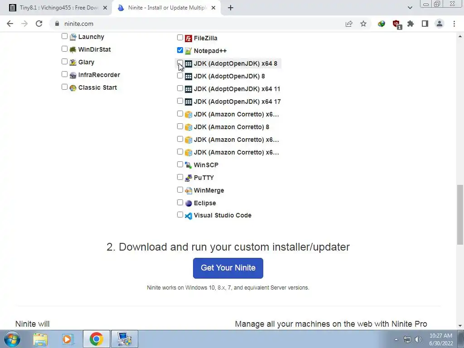464x348 pixels.
Task: Click the WinMerge icon
Action: coord(188,191)
